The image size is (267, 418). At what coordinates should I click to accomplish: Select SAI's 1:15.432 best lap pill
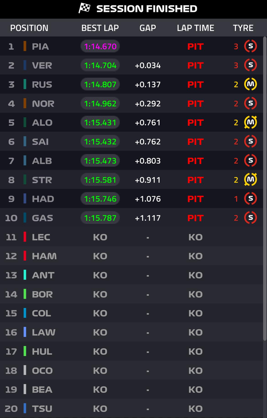coord(100,142)
